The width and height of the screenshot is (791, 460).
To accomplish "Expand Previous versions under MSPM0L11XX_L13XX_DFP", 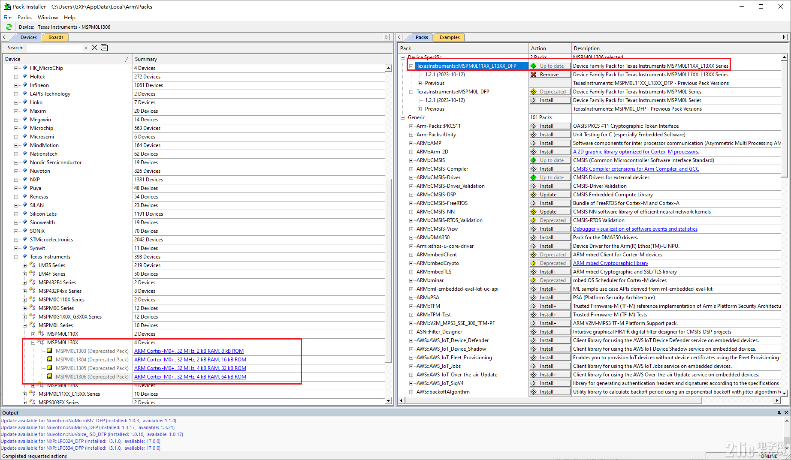I will tap(420, 83).
